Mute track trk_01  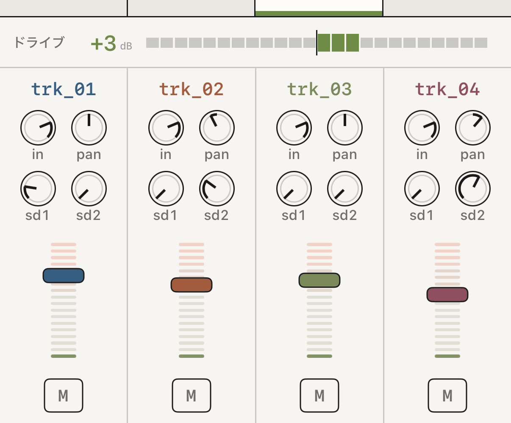pyautogui.click(x=64, y=396)
